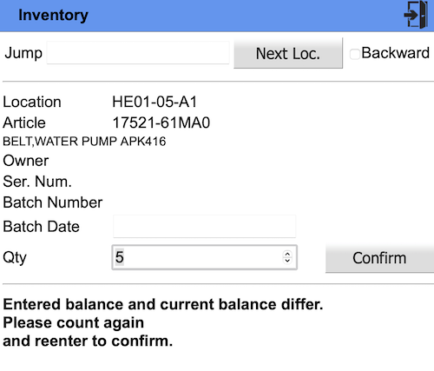The width and height of the screenshot is (434, 371).
Task: Click the exit door icon in header
Action: pos(417,15)
